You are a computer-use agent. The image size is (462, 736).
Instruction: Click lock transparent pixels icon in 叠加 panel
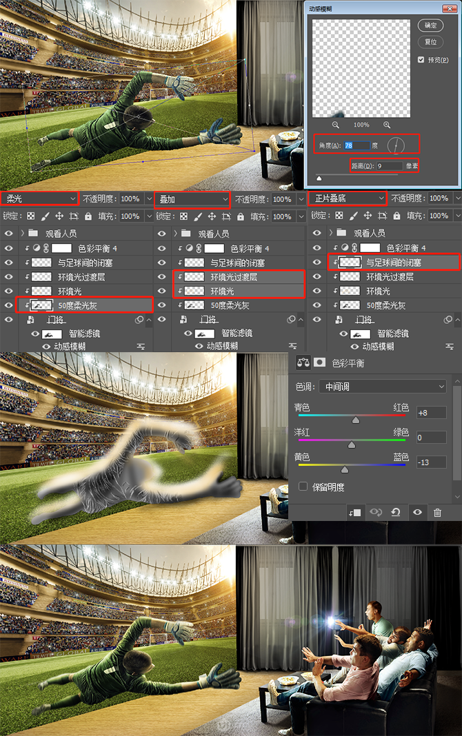(x=183, y=216)
